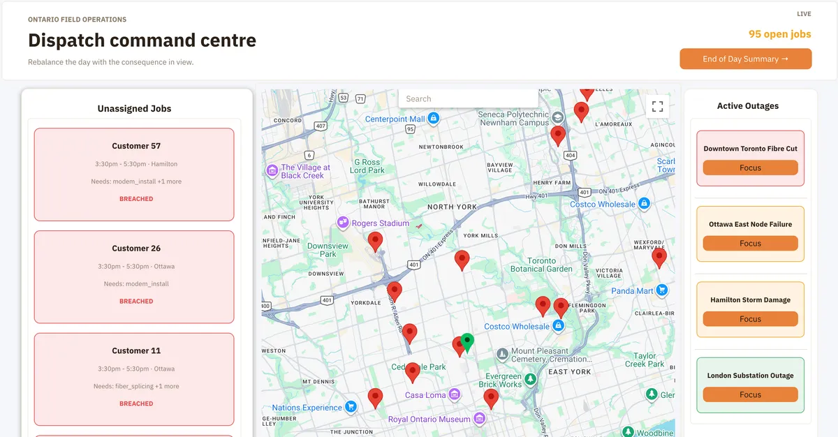Click The Village at Black Creek icon
This screenshot has height=437, width=838.
tap(272, 171)
